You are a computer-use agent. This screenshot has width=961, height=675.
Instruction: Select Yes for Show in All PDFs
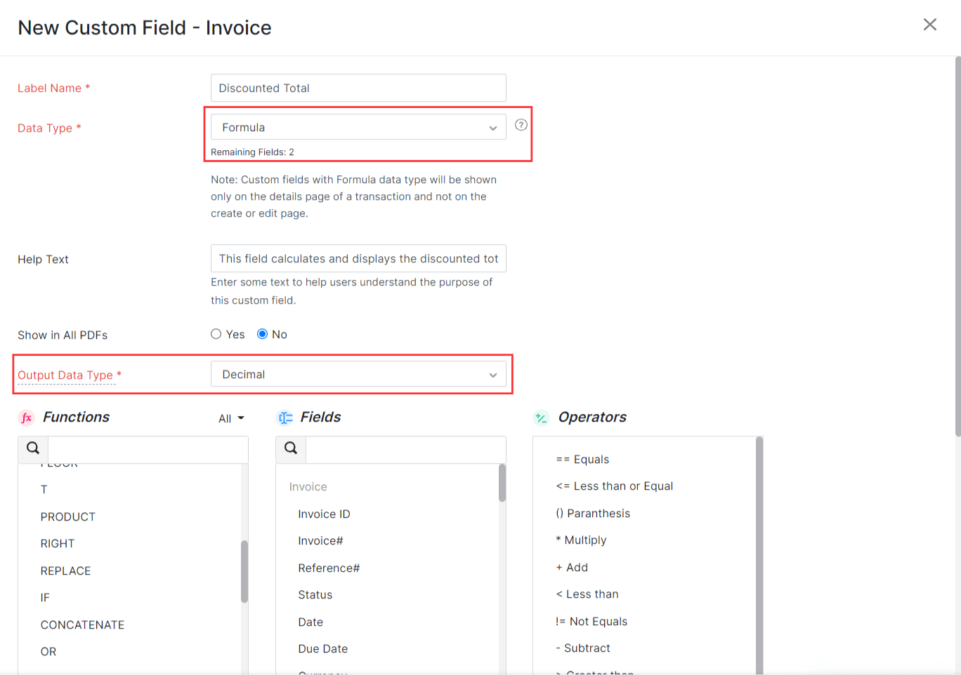(x=216, y=333)
